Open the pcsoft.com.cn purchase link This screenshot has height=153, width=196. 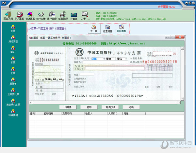[141, 19]
